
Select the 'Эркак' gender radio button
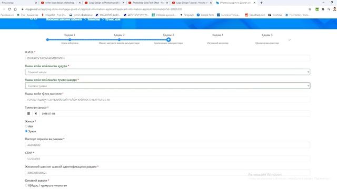click(26, 131)
